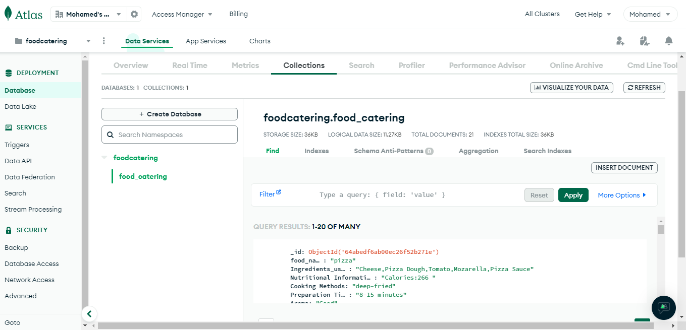Screen dimensions: 686x330
Task: Click the Create Database button
Action: [x=170, y=114]
